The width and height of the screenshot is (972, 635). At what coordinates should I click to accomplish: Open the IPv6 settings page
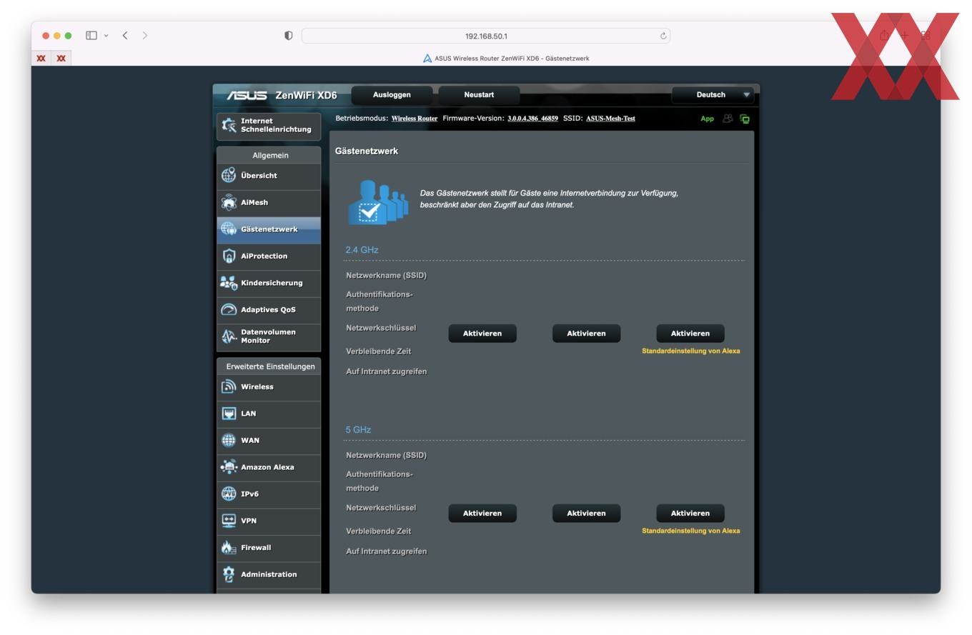[x=269, y=494]
